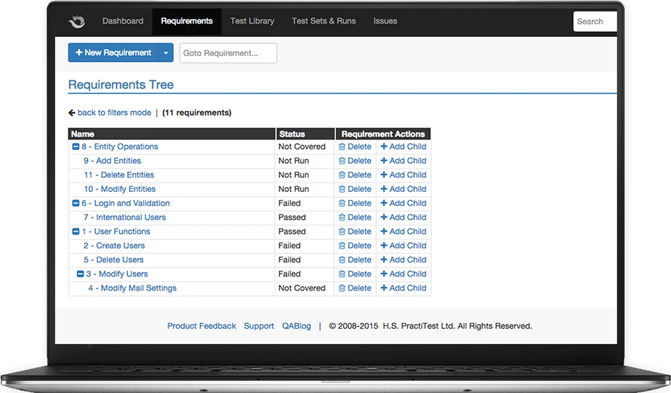Add Child to Entity Operations
Viewport: 671px width, 393px height.
click(x=403, y=147)
